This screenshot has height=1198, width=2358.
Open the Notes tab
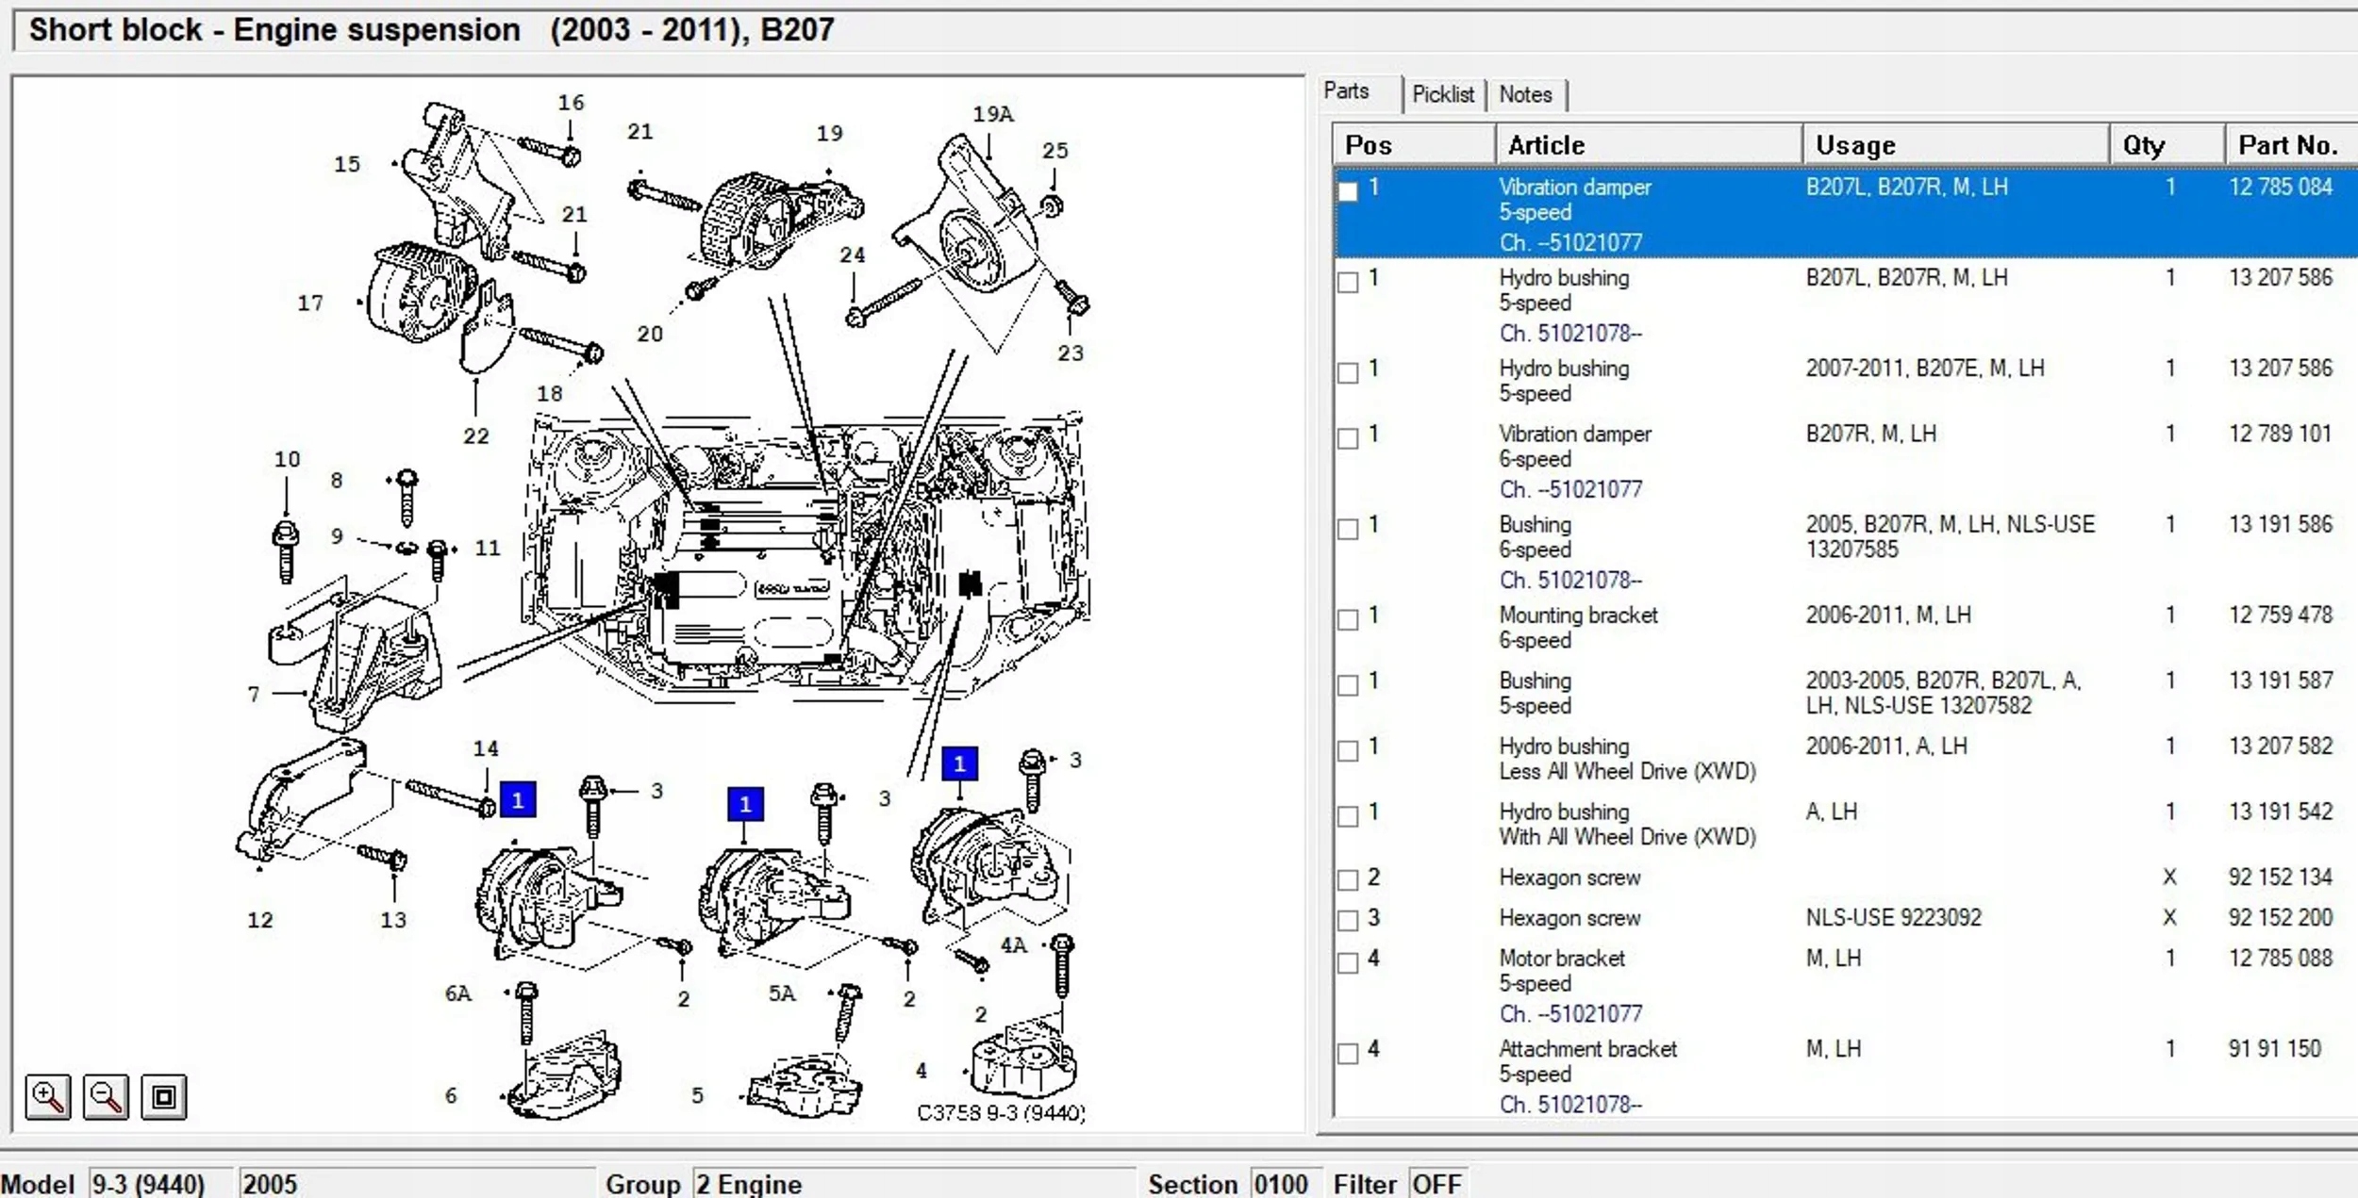point(1525,94)
